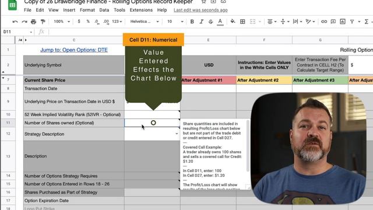This screenshot has height=210, width=373.
Task: Format as percent icon
Action: (88, 22)
